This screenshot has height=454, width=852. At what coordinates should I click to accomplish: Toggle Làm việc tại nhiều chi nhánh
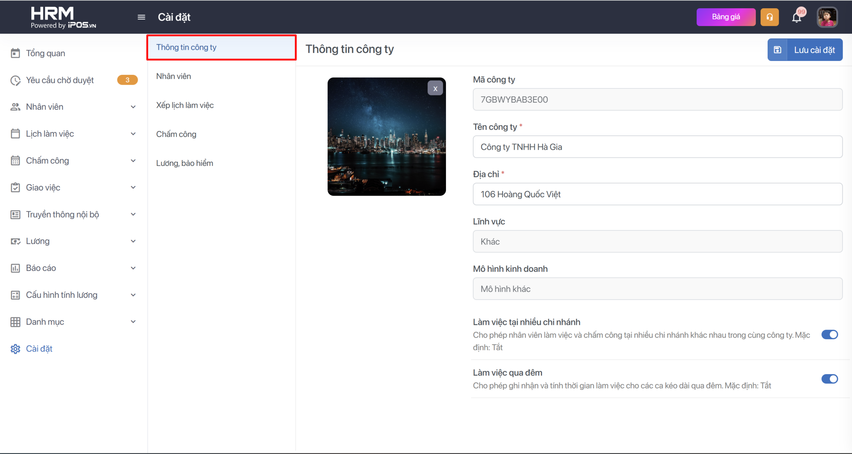(x=829, y=335)
